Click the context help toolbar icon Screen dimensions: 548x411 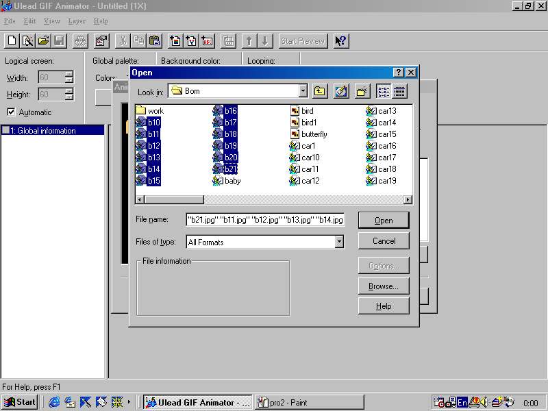341,41
